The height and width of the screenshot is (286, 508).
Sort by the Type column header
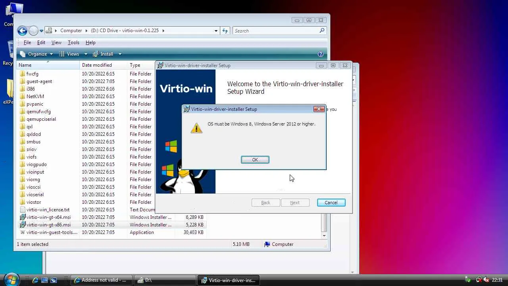(141, 65)
